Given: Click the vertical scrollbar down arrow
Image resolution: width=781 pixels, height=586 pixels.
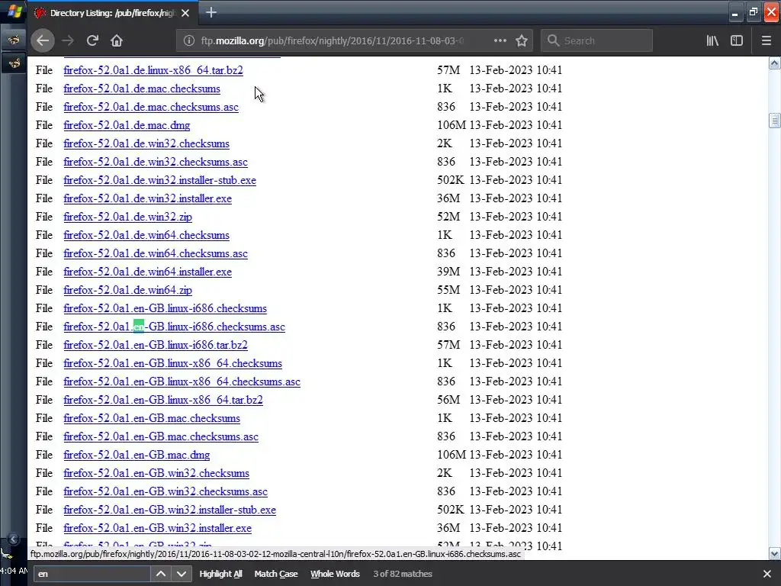Looking at the screenshot, I should click(x=774, y=553).
